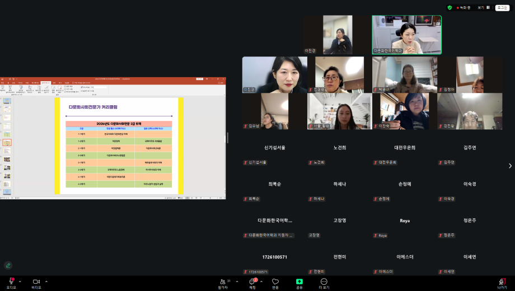Open reactions with the heart icon
515x291 pixels.
(x=275, y=281)
